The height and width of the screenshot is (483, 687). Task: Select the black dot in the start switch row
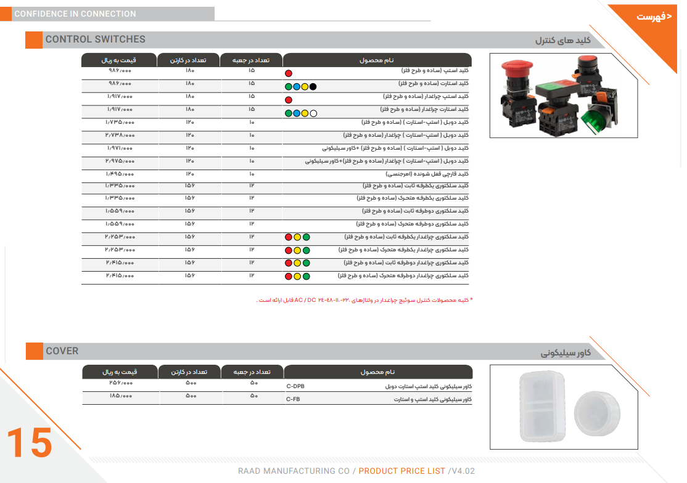tap(313, 86)
